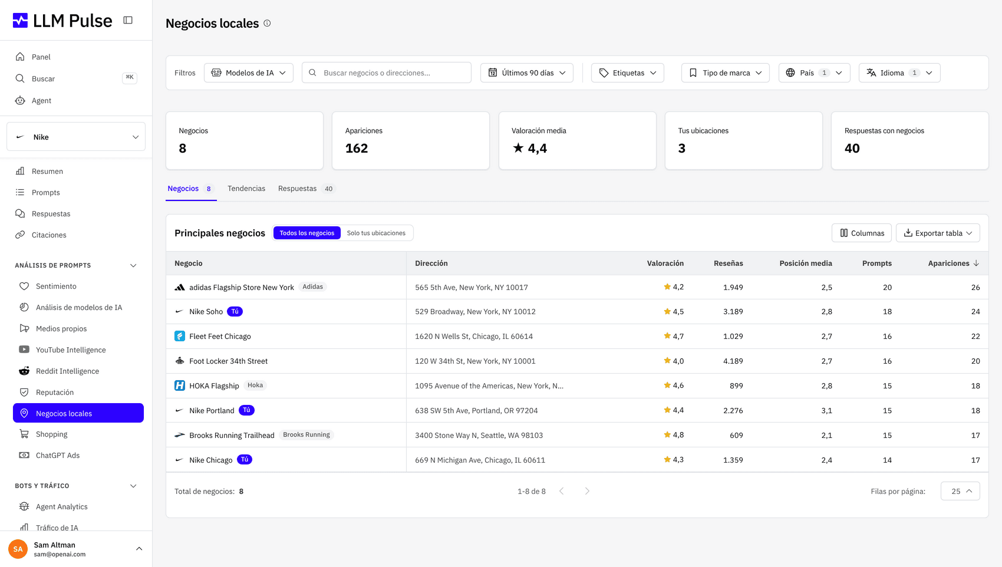Open Últimos 90 días date dropdown
This screenshot has height=567, width=1002.
pos(527,72)
